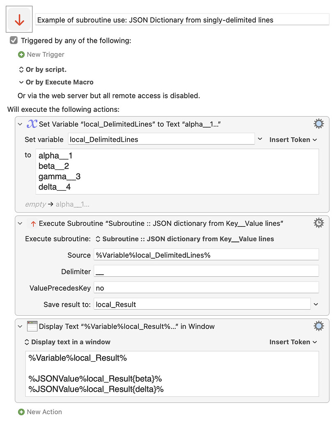335x421 pixels.
Task: Click the macro icon with red down arrow
Action: coord(19,19)
